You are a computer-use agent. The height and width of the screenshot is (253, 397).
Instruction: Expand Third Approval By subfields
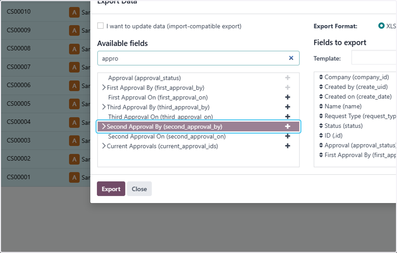coord(104,107)
